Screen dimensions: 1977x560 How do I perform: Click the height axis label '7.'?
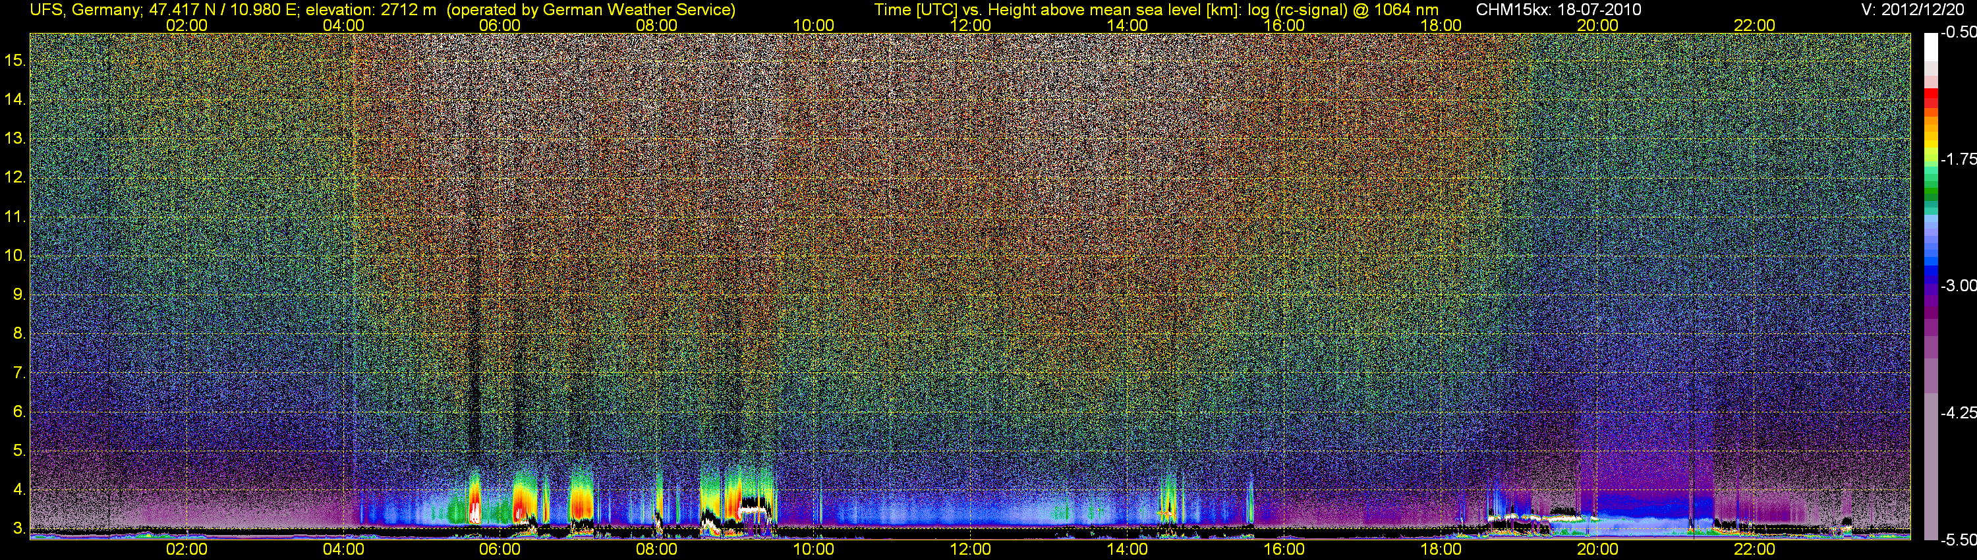(19, 372)
